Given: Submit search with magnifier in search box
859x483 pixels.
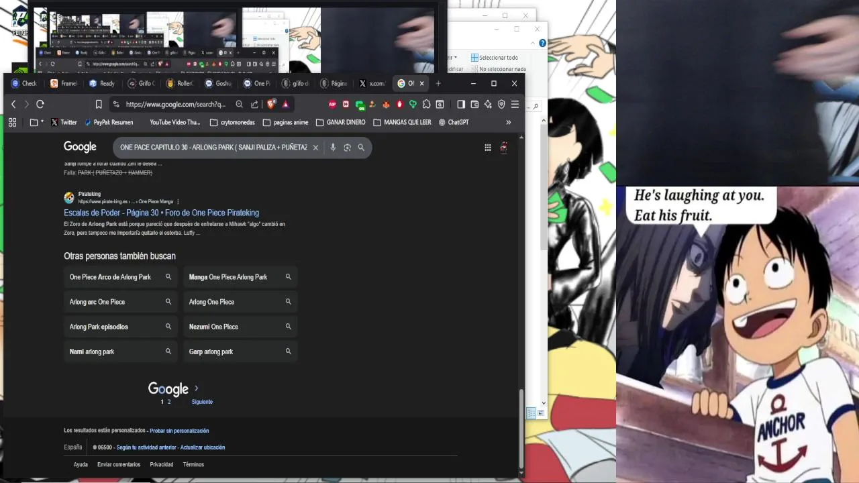Looking at the screenshot, I should tap(361, 148).
